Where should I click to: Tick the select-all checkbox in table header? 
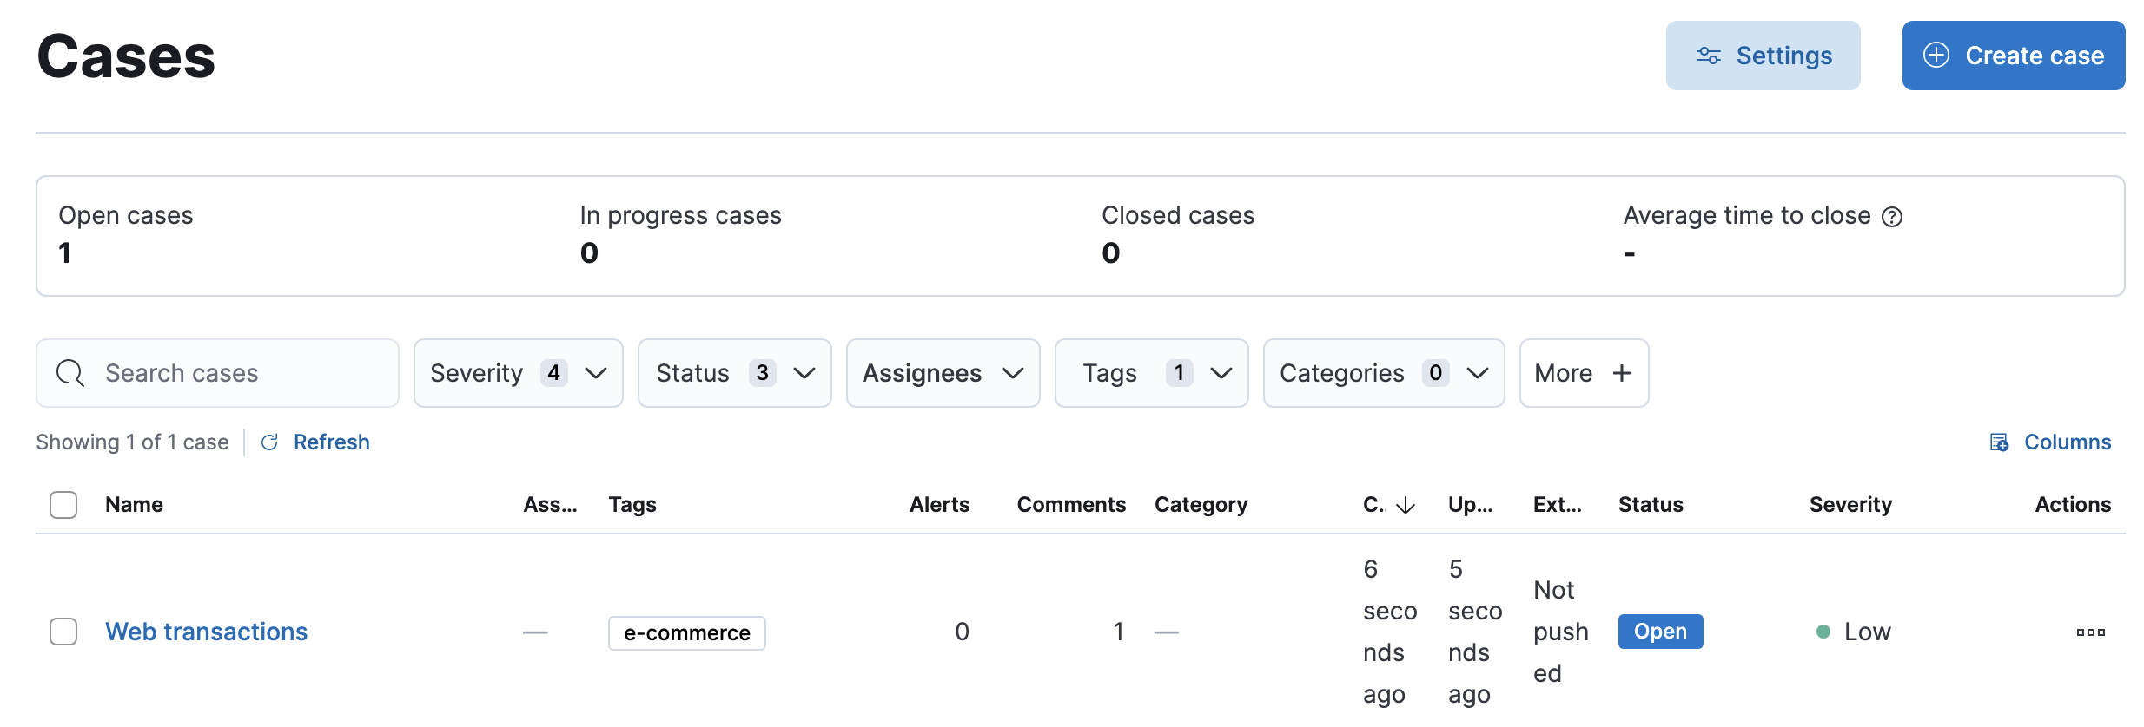[x=63, y=505]
